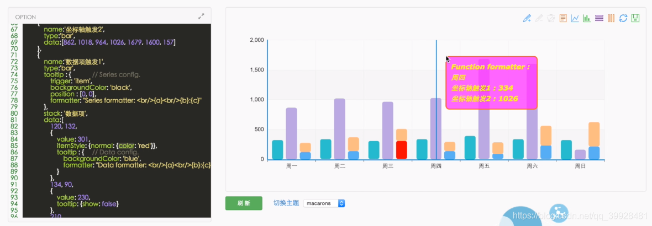Click the 周五 axis label

click(x=484, y=166)
